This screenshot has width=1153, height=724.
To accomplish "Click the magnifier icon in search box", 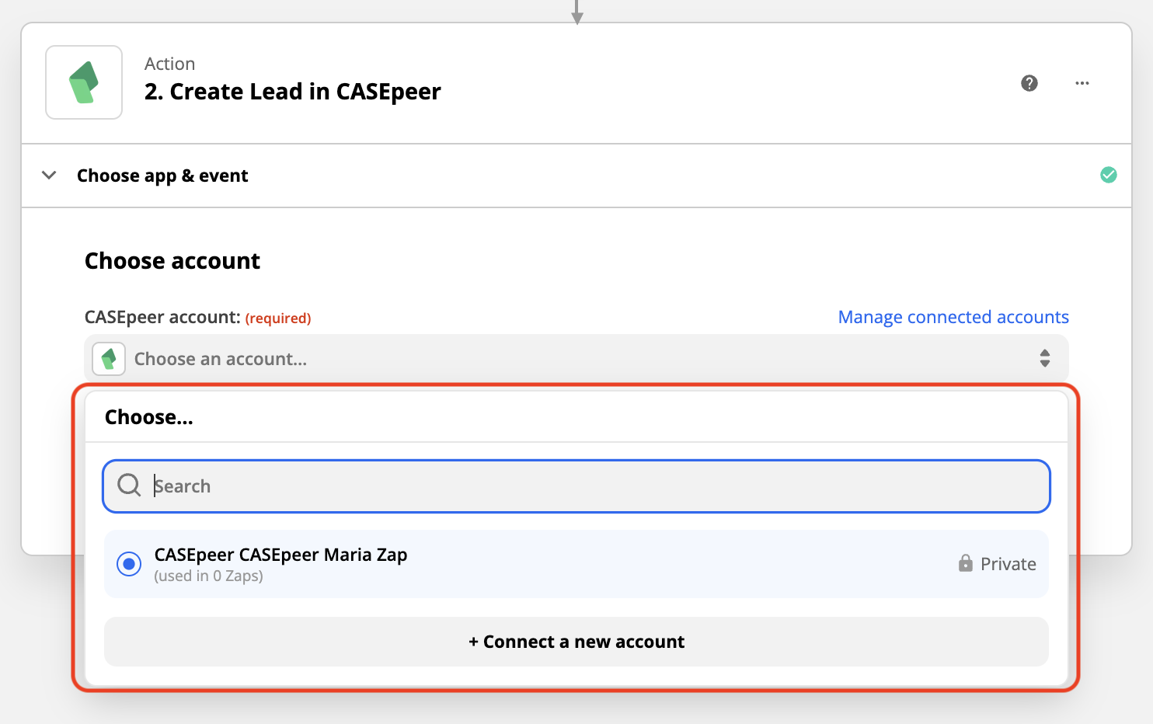I will click(129, 486).
